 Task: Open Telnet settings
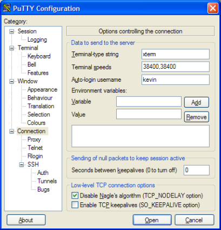35,148
